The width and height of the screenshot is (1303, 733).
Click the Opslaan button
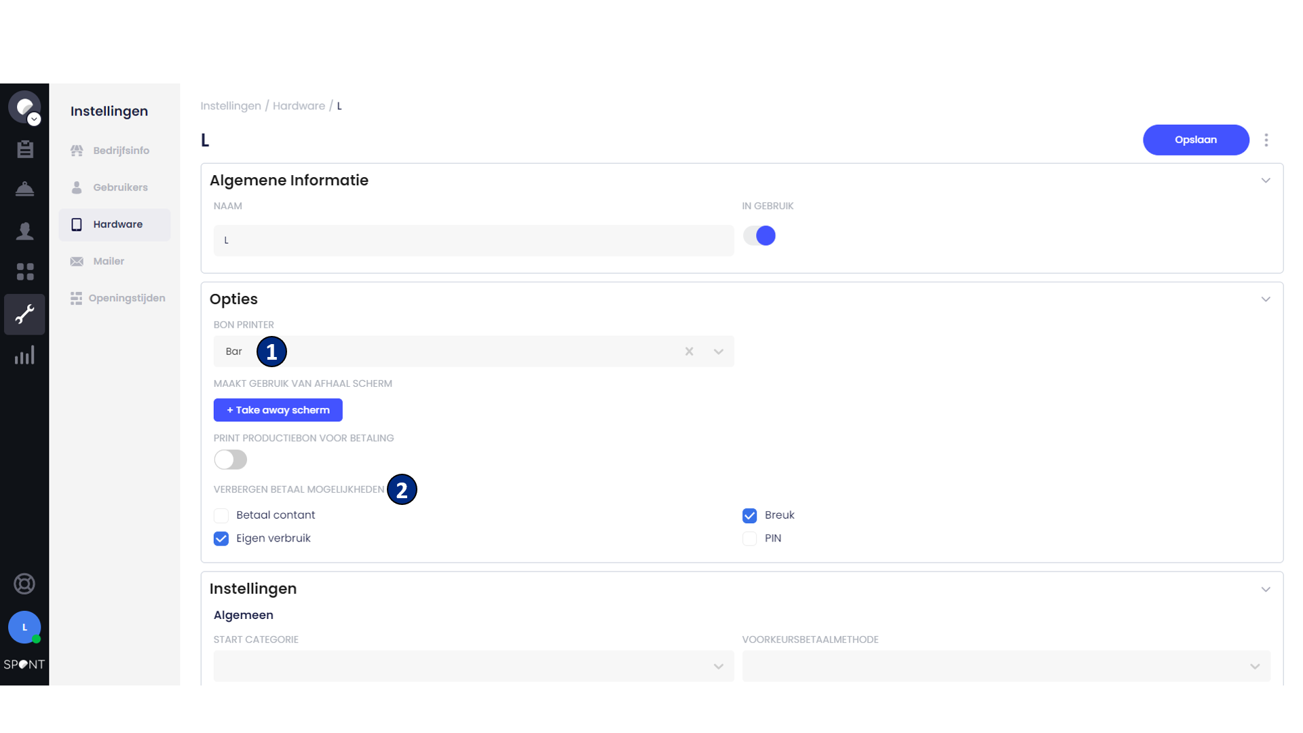pyautogui.click(x=1196, y=140)
